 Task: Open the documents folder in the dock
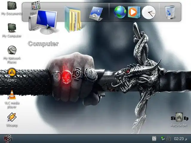pos(73,19)
